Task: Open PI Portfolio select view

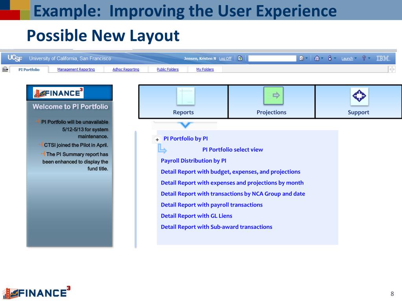Action: point(232,149)
